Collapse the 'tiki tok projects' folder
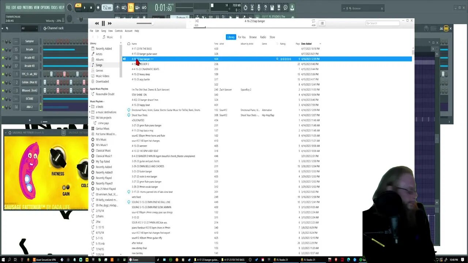 point(90,118)
